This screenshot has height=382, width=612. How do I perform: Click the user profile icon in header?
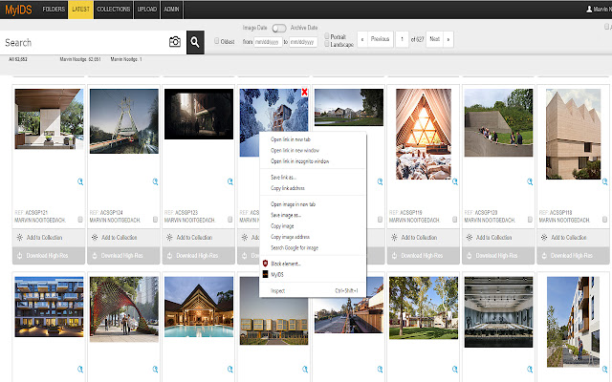[x=589, y=9]
